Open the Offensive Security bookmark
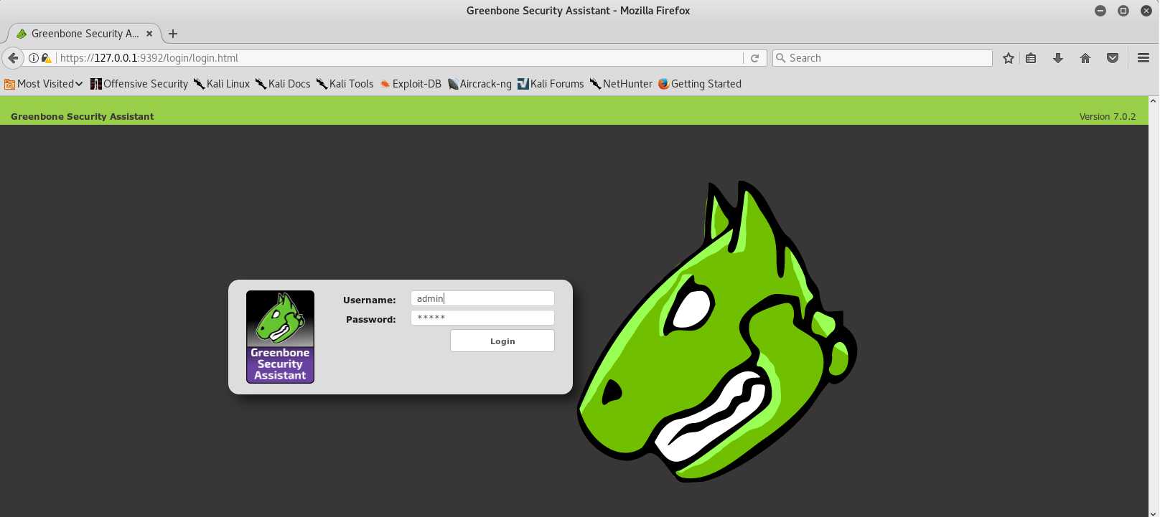Viewport: 1160px width, 517px height. click(x=139, y=84)
